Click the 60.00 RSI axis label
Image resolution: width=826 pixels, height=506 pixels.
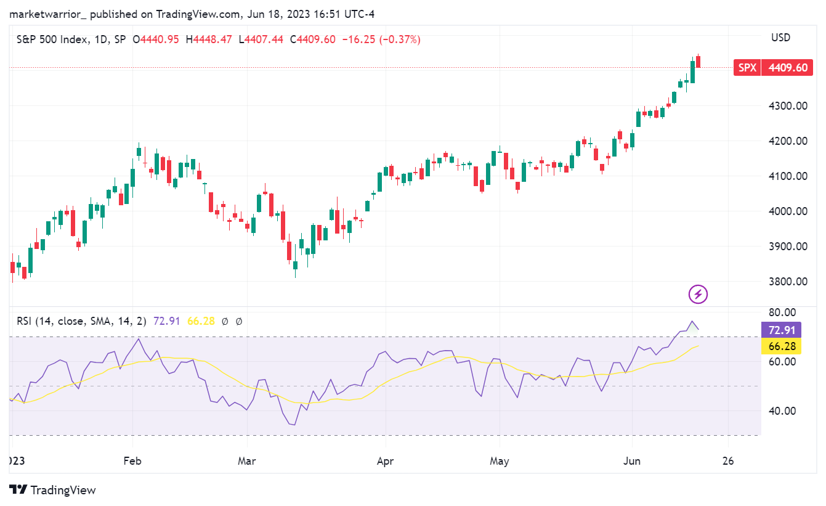782,362
